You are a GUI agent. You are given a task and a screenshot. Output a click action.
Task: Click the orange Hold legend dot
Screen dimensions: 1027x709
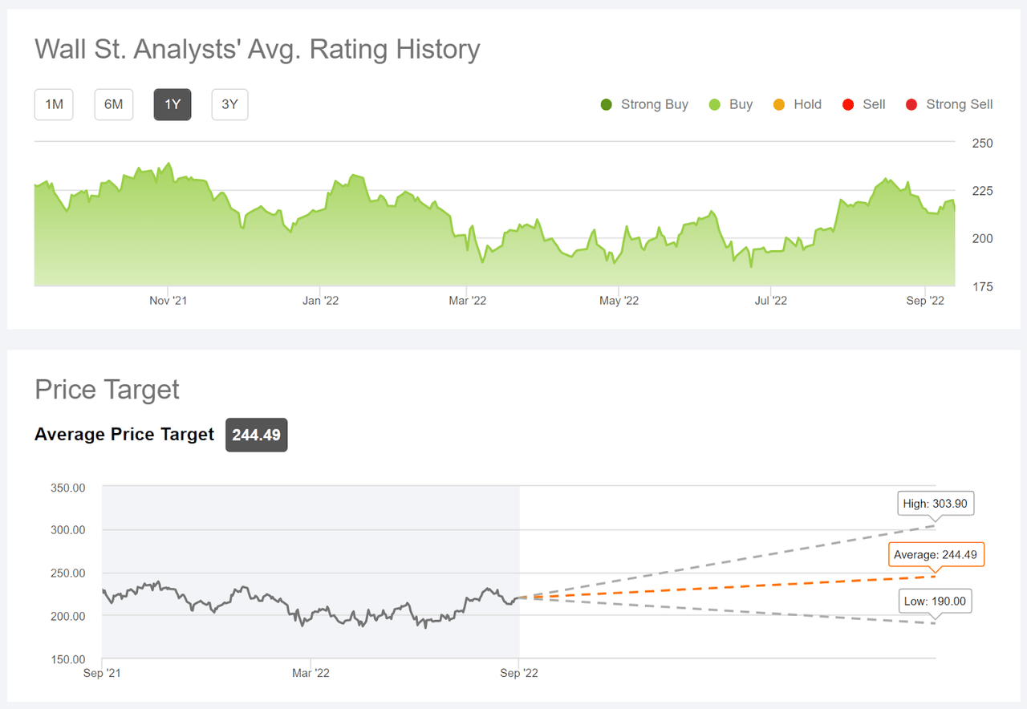pyautogui.click(x=777, y=104)
